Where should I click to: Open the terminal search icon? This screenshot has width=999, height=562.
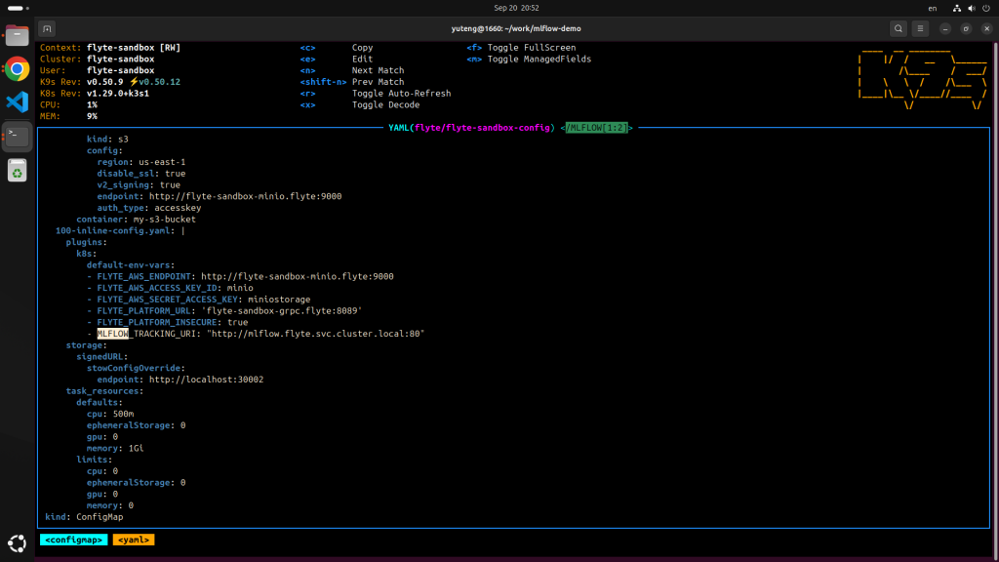(x=898, y=28)
